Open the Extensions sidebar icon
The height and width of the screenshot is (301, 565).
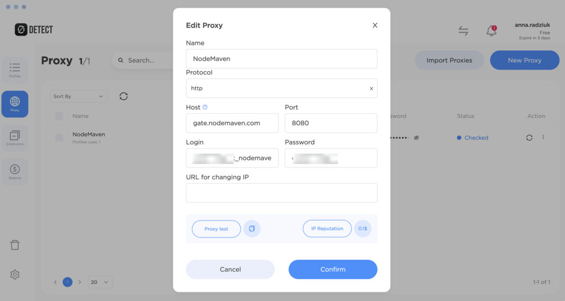tap(15, 138)
